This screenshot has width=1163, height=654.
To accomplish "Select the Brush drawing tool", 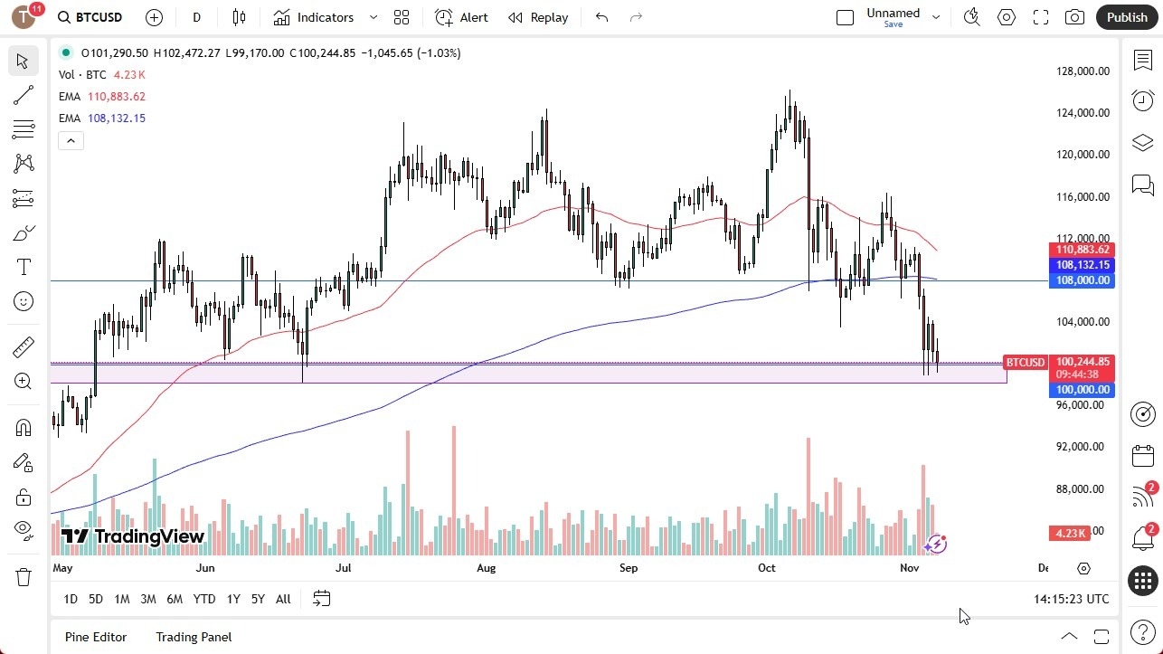I will click(x=24, y=232).
